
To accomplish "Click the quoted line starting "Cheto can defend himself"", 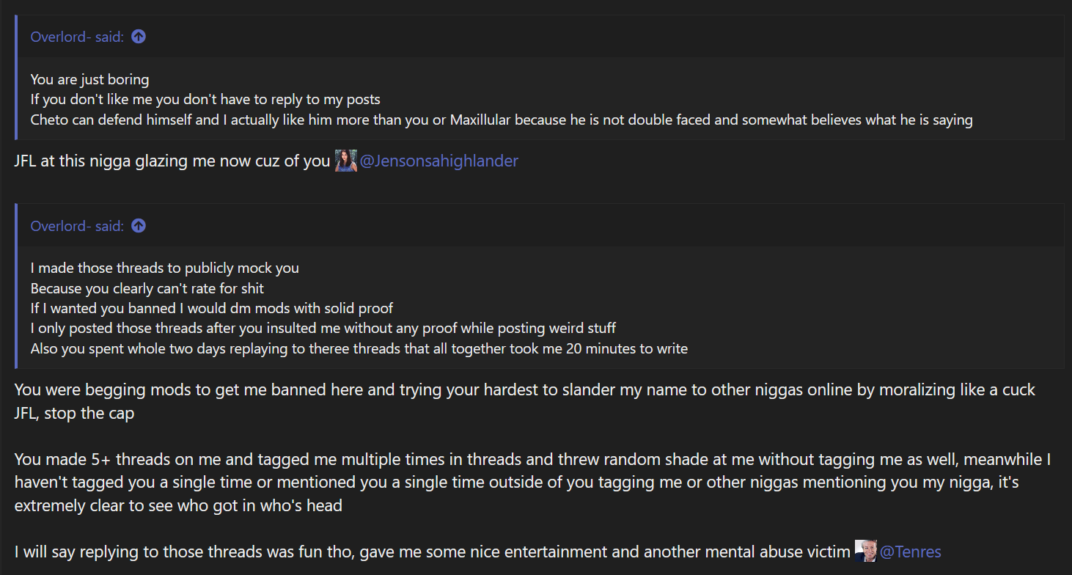I will click(x=502, y=120).
